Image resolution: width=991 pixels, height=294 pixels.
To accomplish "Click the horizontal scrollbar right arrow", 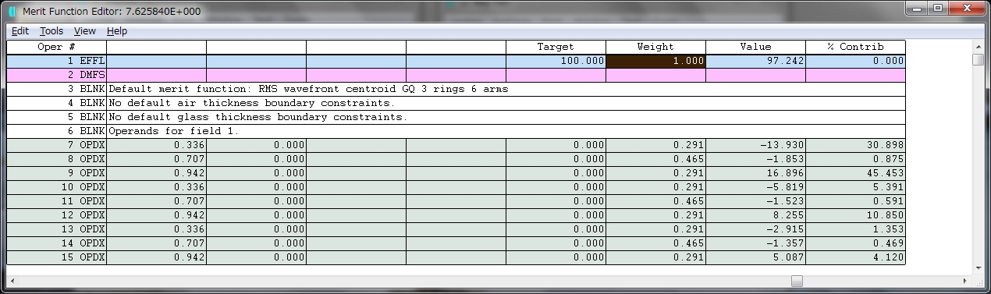I will coord(964,281).
